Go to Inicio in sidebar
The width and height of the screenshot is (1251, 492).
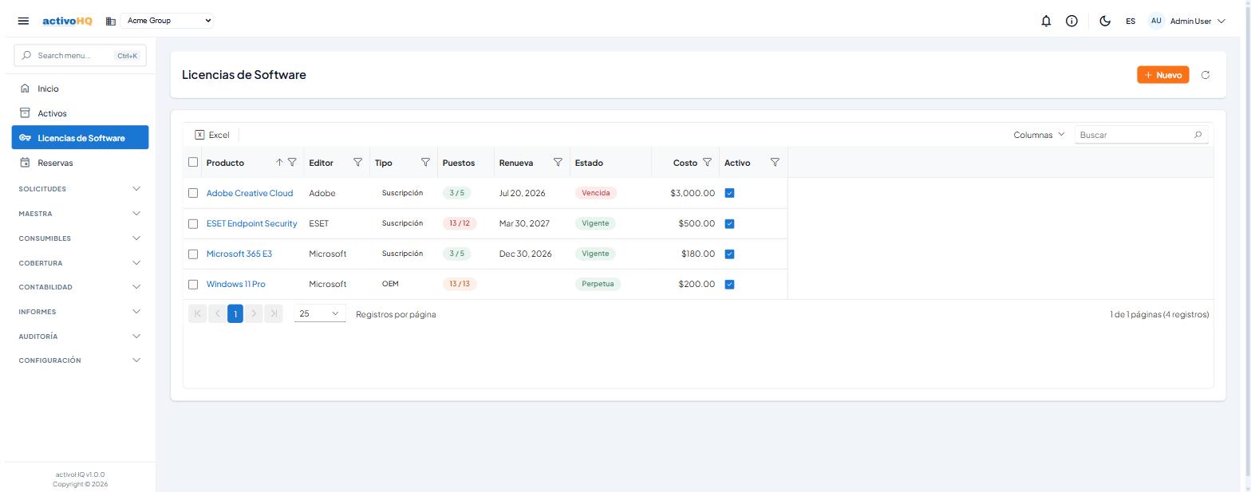[x=80, y=89]
